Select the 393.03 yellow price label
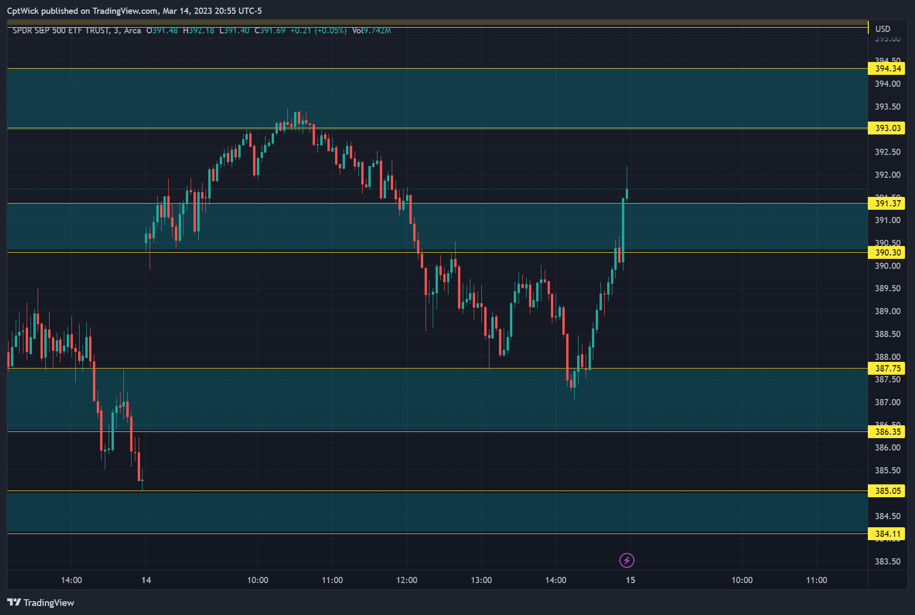 pyautogui.click(x=887, y=128)
